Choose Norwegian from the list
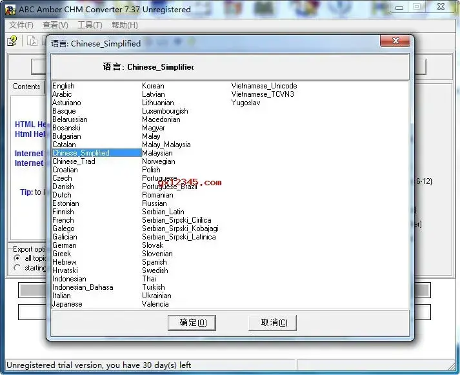 159,161
